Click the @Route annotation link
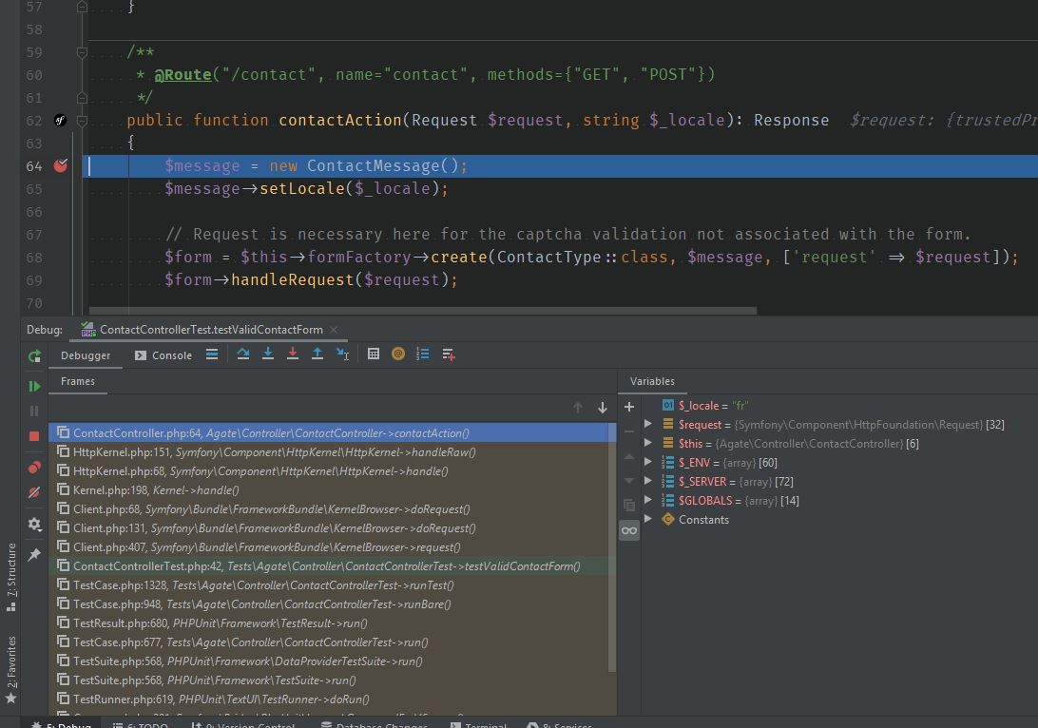Screen dimensions: 1038x728 pyautogui.click(x=183, y=75)
